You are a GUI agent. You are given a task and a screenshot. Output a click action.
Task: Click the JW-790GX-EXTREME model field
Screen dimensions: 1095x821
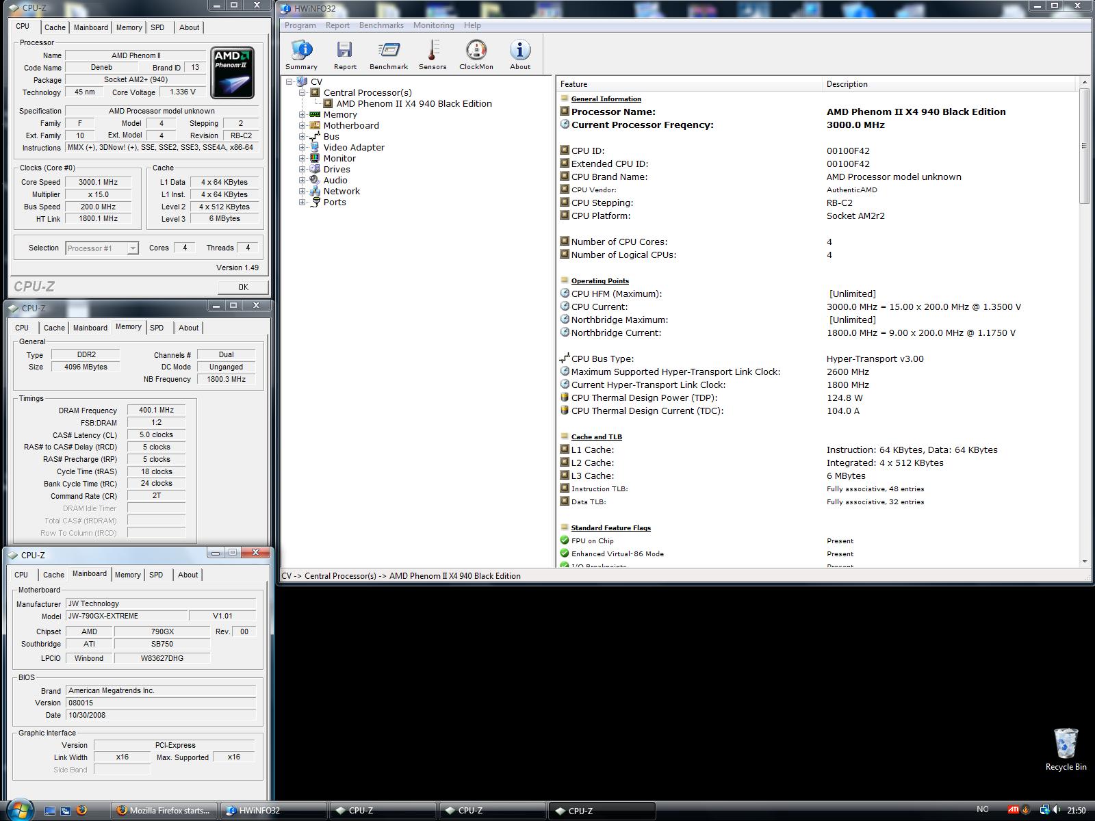tap(126, 616)
